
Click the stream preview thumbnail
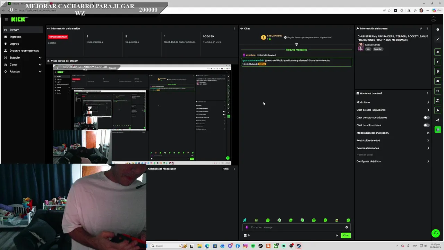(x=142, y=114)
